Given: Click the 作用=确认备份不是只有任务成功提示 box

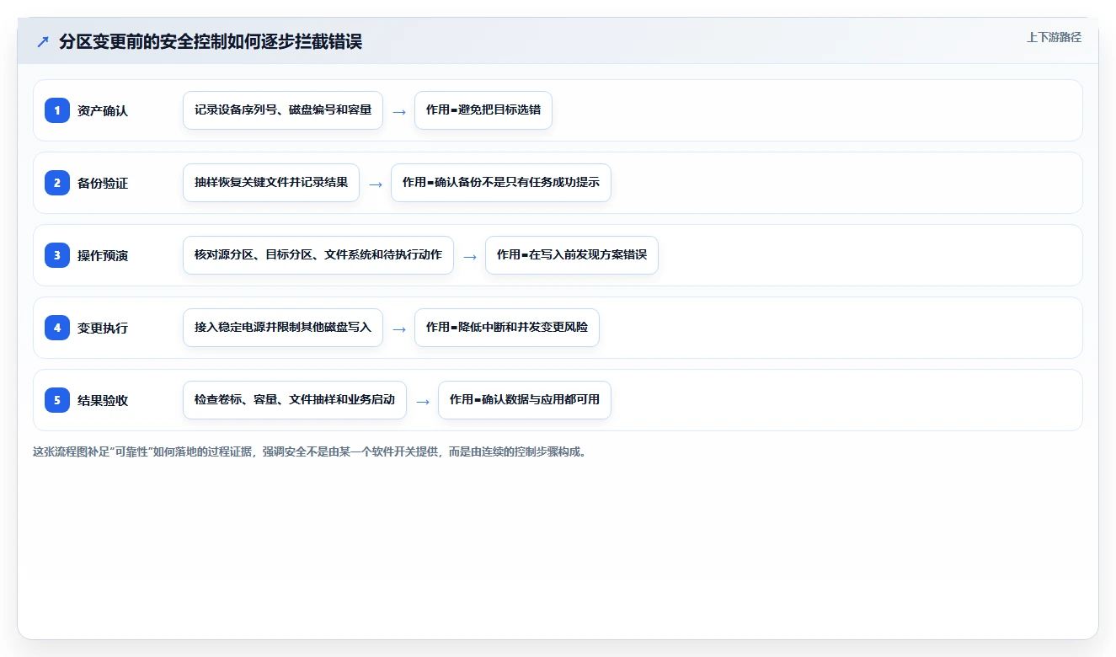Looking at the screenshot, I should (x=501, y=183).
